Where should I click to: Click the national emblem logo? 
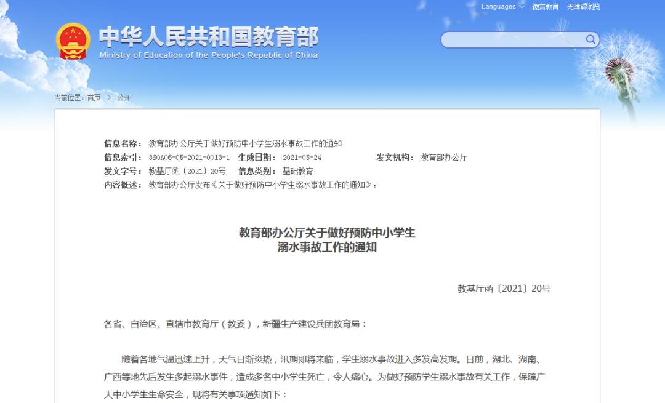click(x=73, y=41)
